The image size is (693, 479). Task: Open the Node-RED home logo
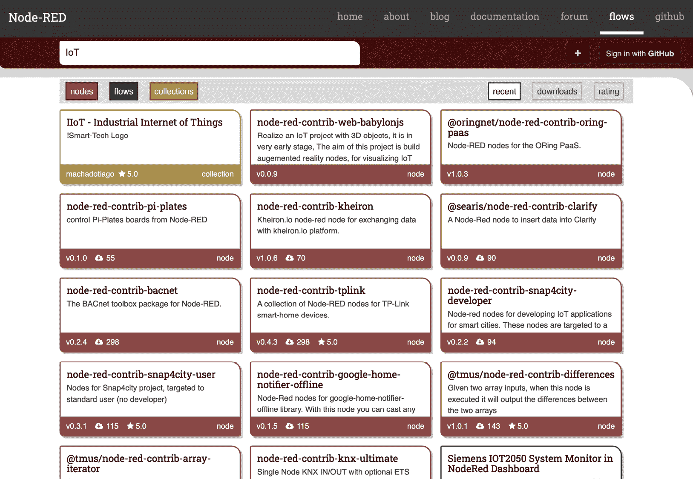tap(37, 17)
